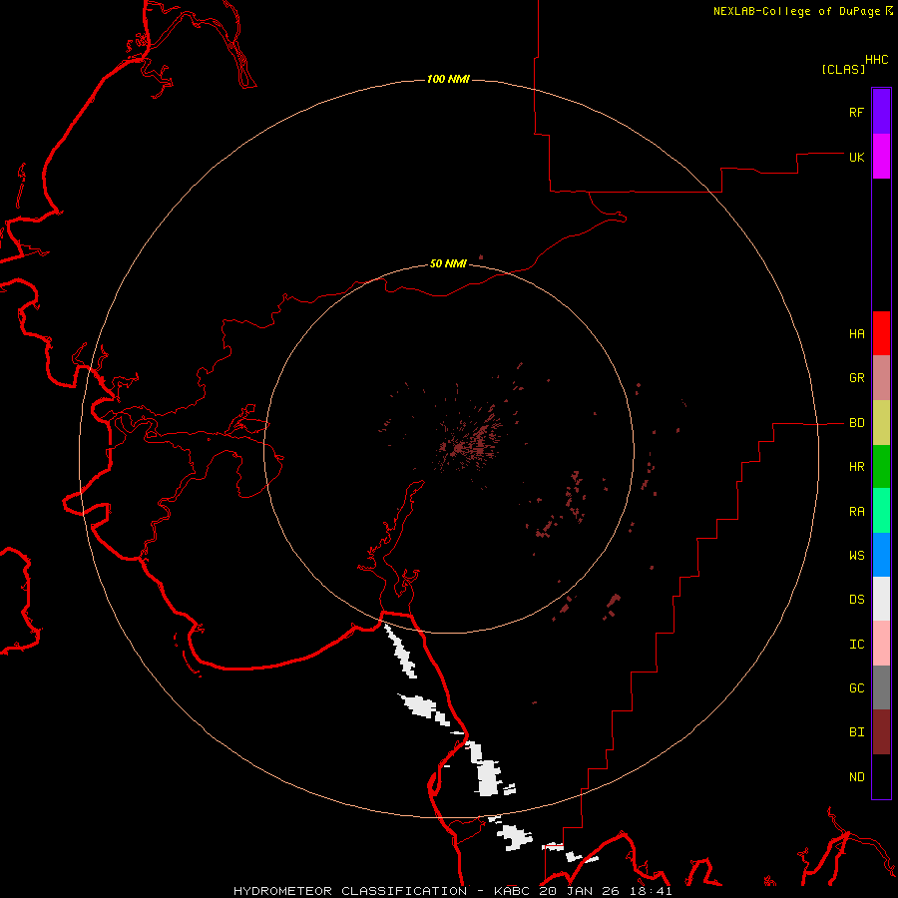Click the HA red legend swatch
Screen dimensions: 898x898
pos(881,333)
